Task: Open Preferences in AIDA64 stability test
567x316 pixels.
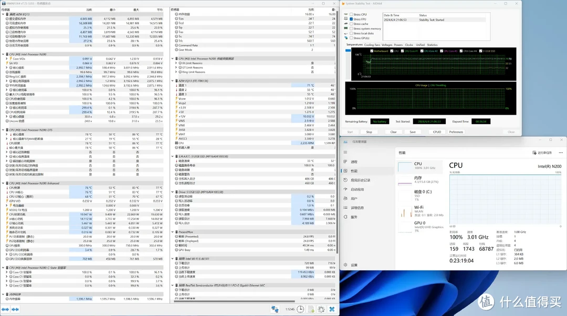Action: [x=456, y=132]
